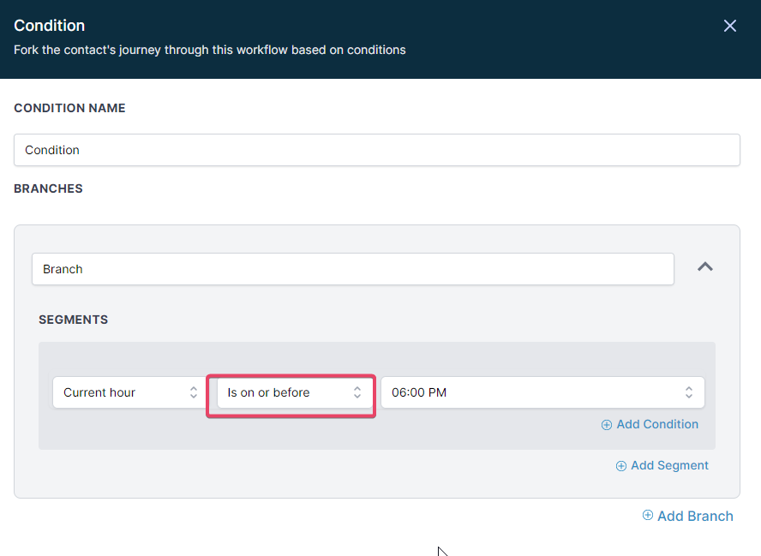The image size is (761, 556).
Task: Open the 06:00 PM time dropdown
Action: [531, 392]
